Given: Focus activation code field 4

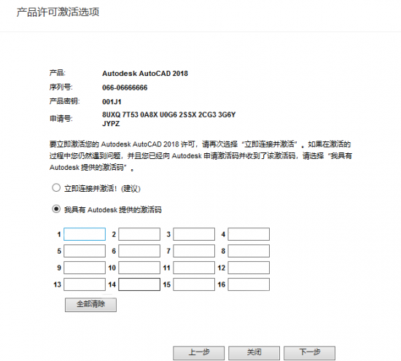Looking at the screenshot, I should point(249,234).
